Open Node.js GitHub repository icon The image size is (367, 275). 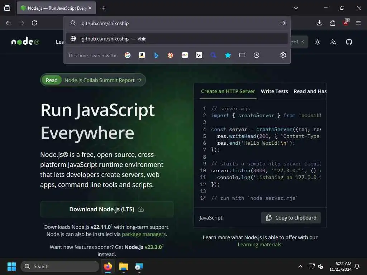coord(349,42)
